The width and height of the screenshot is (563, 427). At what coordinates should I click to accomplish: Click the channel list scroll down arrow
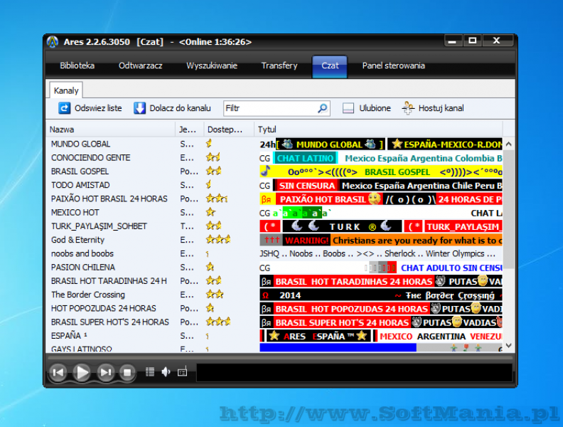point(508,345)
